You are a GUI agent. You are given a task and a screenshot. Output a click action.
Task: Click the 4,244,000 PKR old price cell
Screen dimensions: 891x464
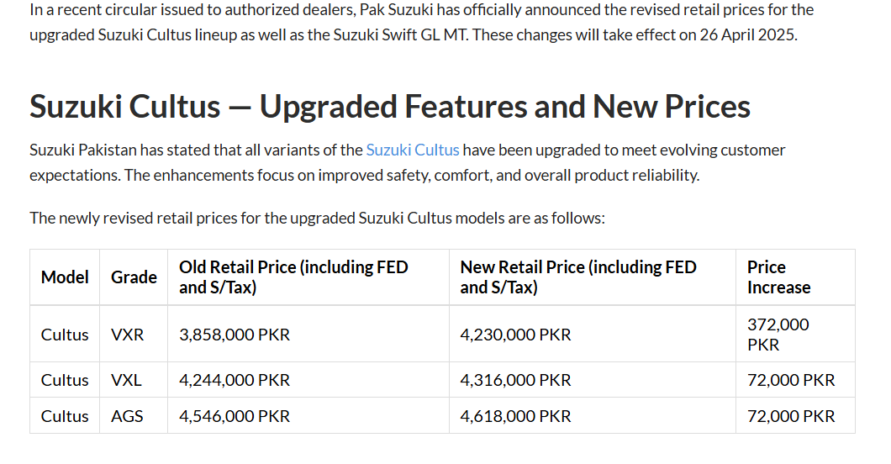click(308, 380)
